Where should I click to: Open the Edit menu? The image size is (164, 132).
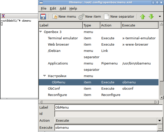coord(53,8)
